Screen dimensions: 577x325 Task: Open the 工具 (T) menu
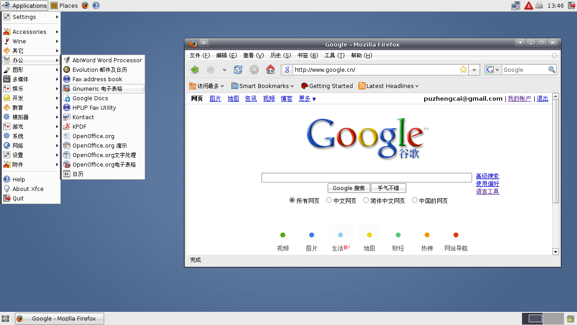pyautogui.click(x=334, y=55)
